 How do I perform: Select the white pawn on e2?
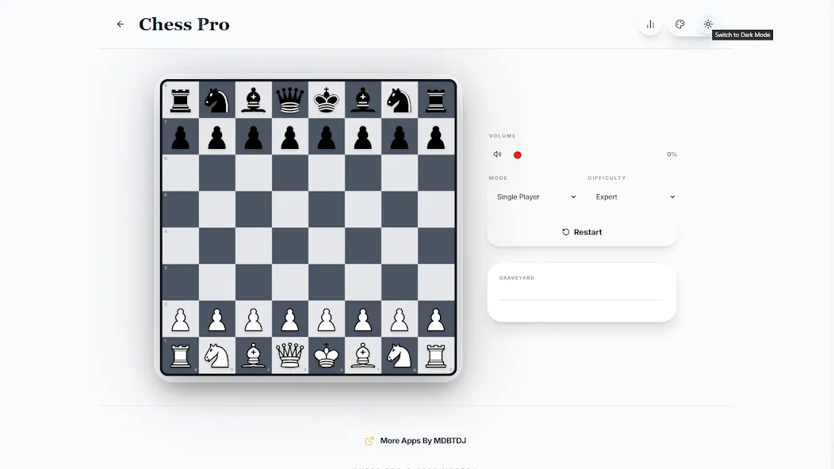pyautogui.click(x=327, y=319)
